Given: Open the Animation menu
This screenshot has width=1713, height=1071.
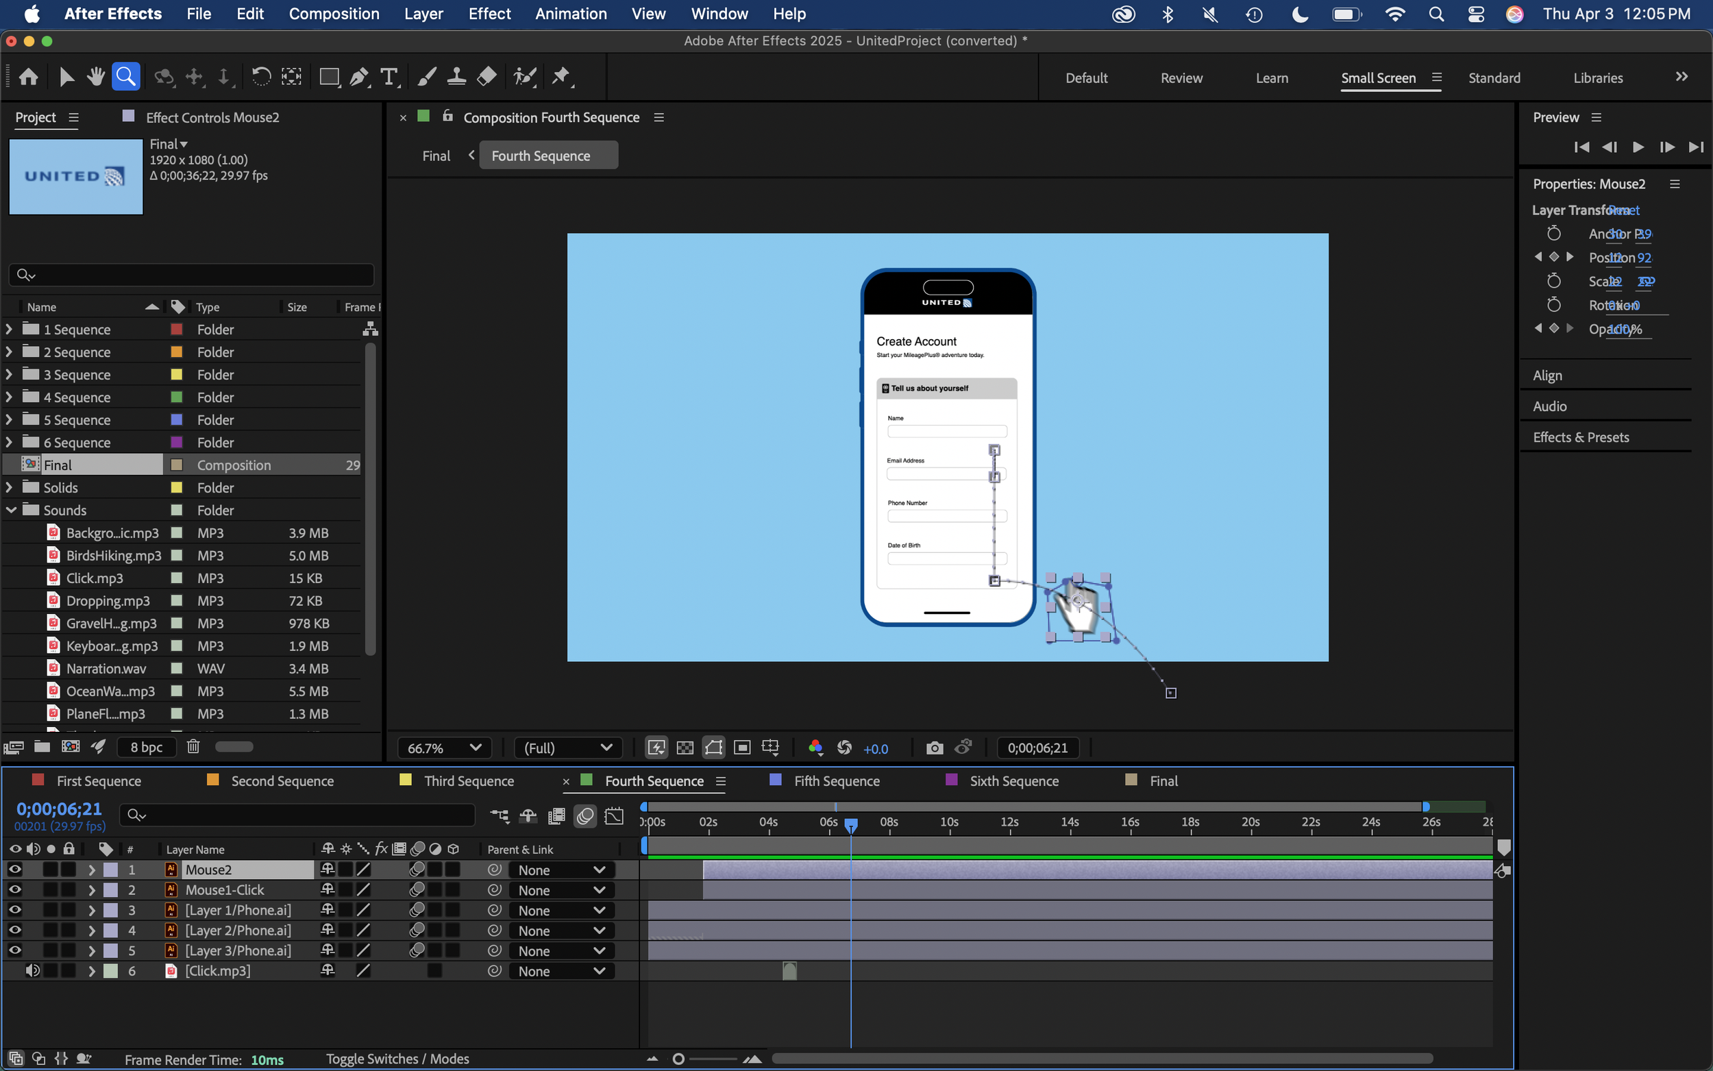Looking at the screenshot, I should click(x=571, y=14).
